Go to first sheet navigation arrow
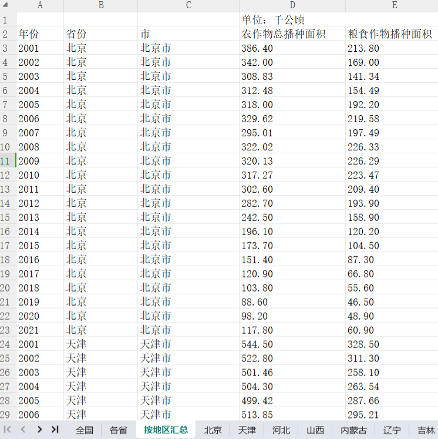This screenshot has height=439, width=438. 7,430
